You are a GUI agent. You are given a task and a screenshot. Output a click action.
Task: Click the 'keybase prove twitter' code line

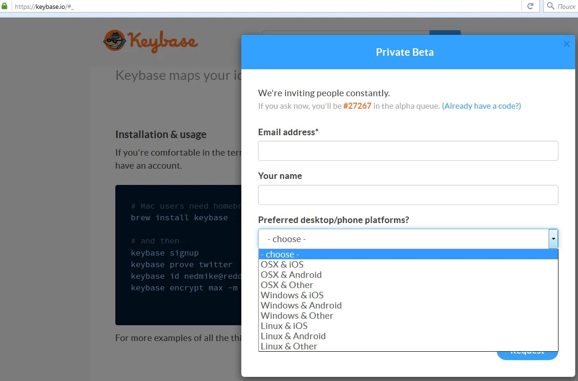(x=182, y=264)
